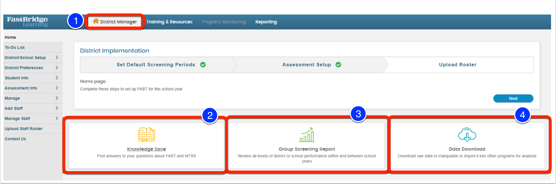The width and height of the screenshot is (556, 184).
Task: Click 'Complete these steps to set up FAST' text
Action: [x=131, y=89]
